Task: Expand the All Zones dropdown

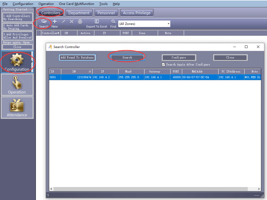Action: [x=168, y=24]
